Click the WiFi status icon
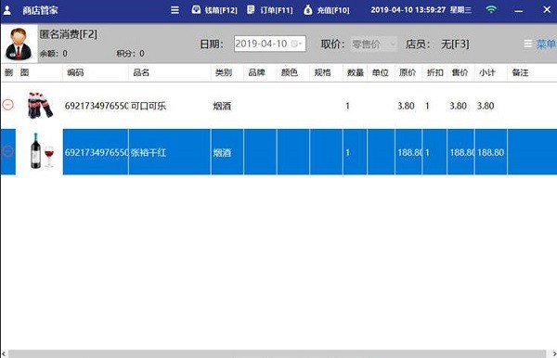This screenshot has width=557, height=358. pyautogui.click(x=491, y=9)
